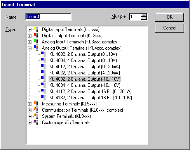The height and width of the screenshot is (150, 190).
Task: Select Communication Terminals (KL6xxx, complex)
Action: coord(82,110)
